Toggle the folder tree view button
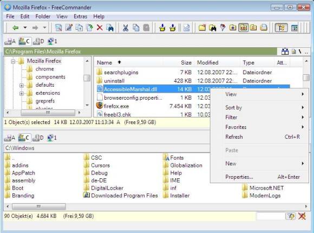This screenshot has width=314, height=233. point(282,28)
